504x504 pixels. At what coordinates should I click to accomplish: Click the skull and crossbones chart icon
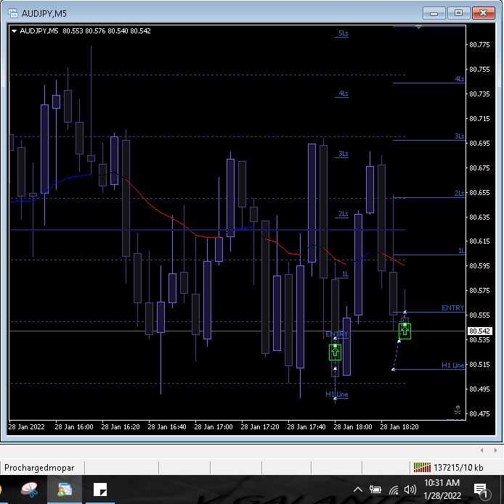pos(458,410)
